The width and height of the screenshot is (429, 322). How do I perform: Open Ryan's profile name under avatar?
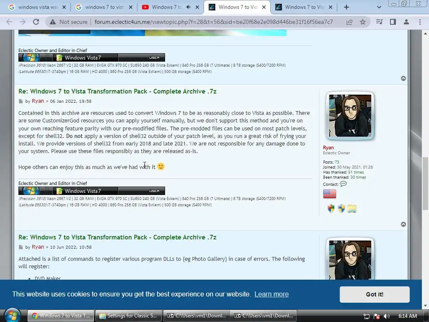point(328,148)
